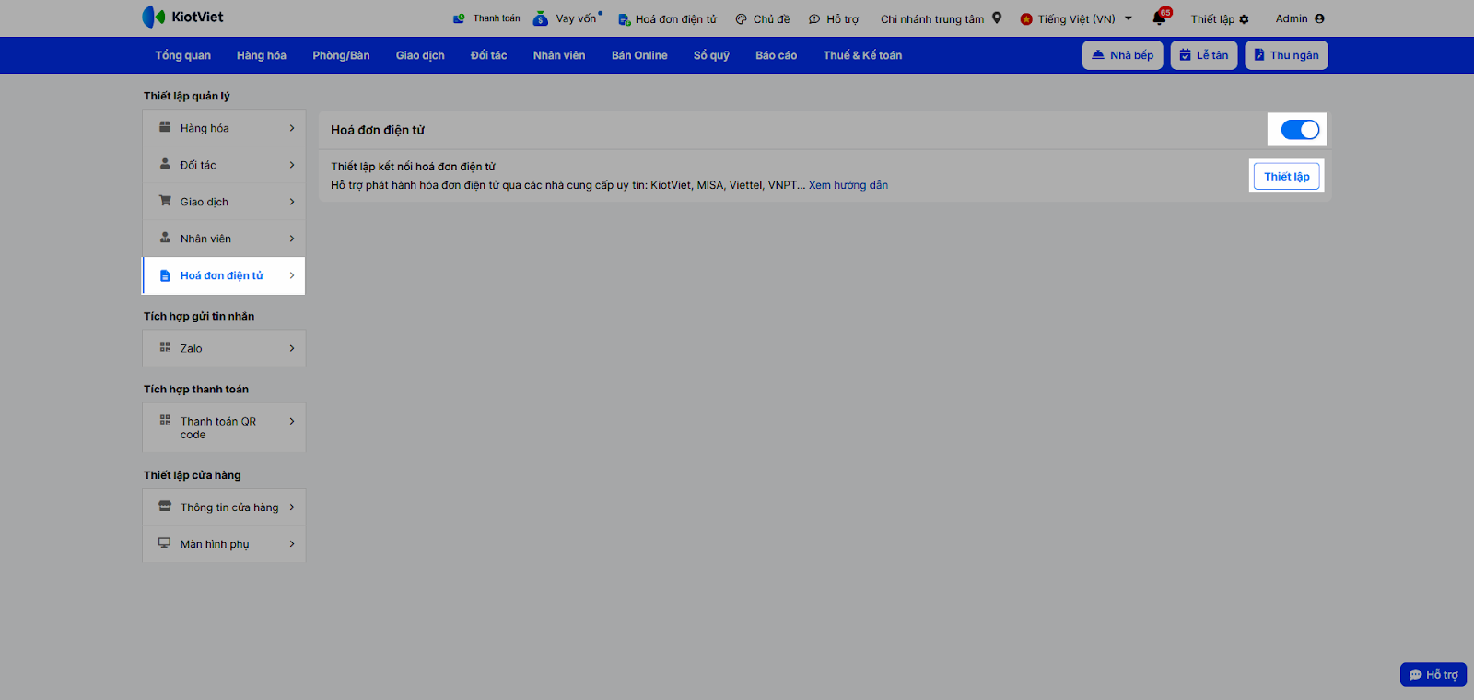
Task: Click the 'Thiết lập kết nối hoá đơn điện tử' text
Action: point(413,167)
